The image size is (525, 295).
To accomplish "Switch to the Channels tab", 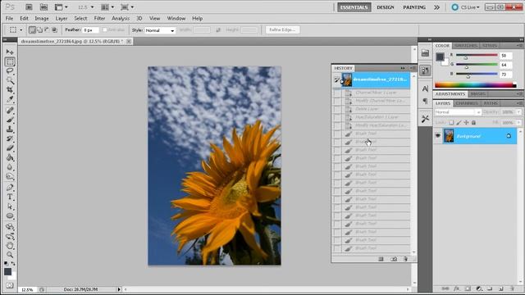I will pos(467,103).
